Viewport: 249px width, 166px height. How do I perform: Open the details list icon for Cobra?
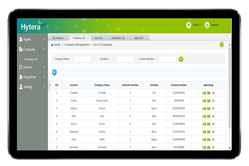[x=208, y=101]
